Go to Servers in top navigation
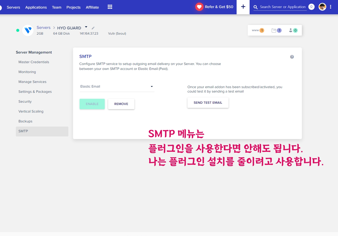Image resolution: width=338 pixels, height=236 pixels. coord(14,7)
